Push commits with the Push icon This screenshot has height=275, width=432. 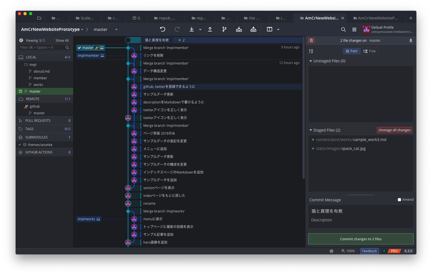[x=210, y=29]
